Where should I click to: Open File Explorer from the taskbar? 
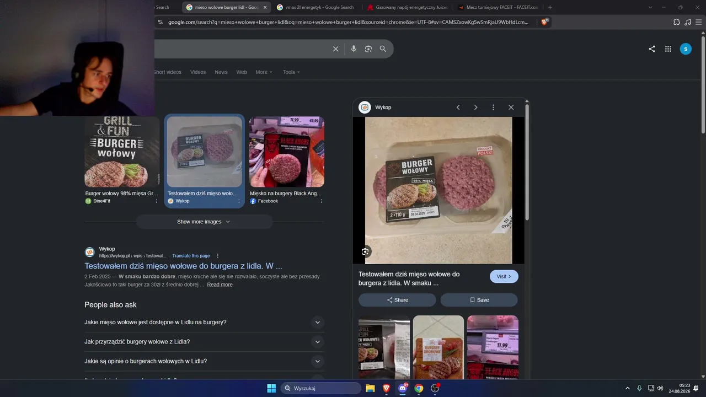[370, 388]
